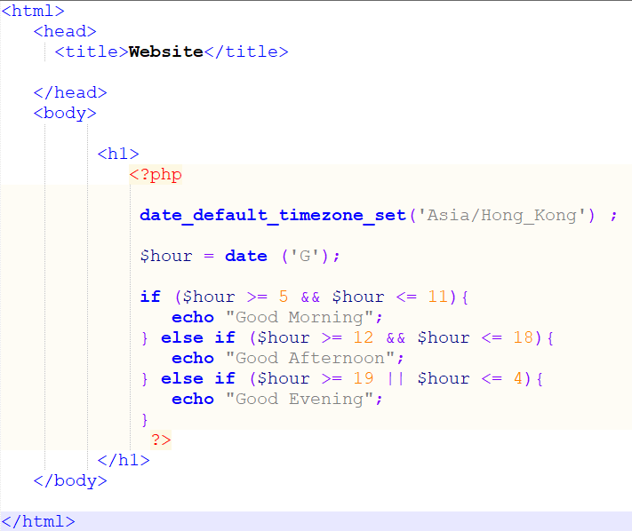Click the opening <body> tag
This screenshot has width=632, height=531.
[65, 114]
